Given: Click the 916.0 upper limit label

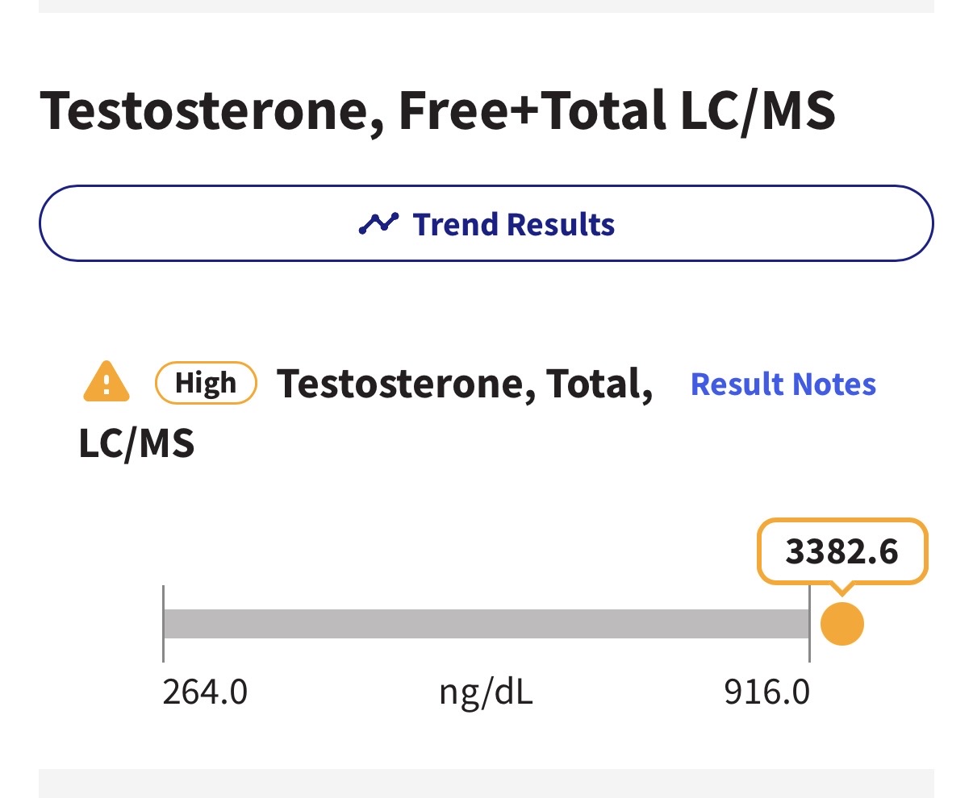Looking at the screenshot, I should click(x=766, y=692).
